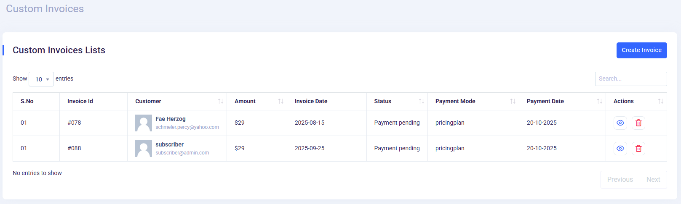The width and height of the screenshot is (681, 204).
Task: Open the show entries count dropdown
Action: (x=41, y=79)
